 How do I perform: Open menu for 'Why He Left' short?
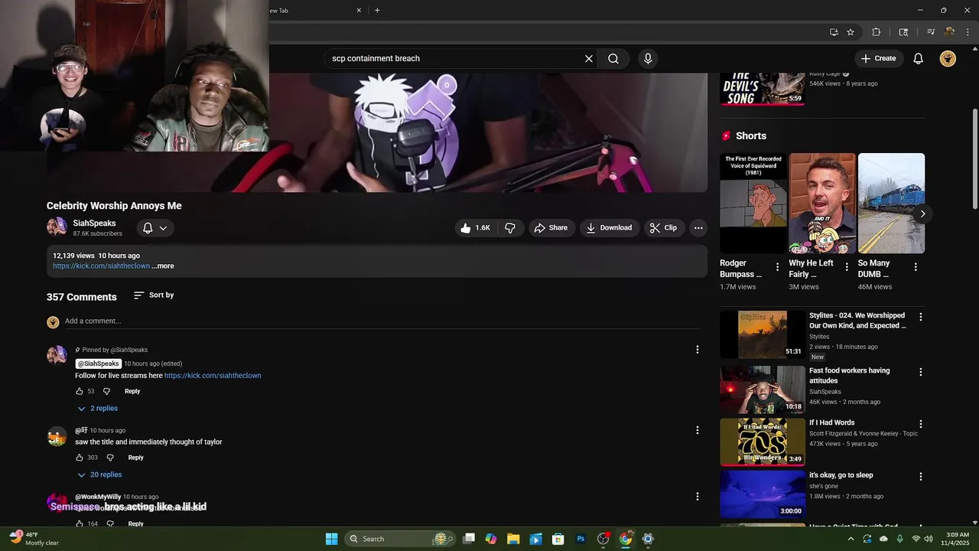point(847,267)
